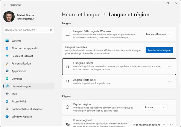Go to Heure et langue breadcrumb

81,15
